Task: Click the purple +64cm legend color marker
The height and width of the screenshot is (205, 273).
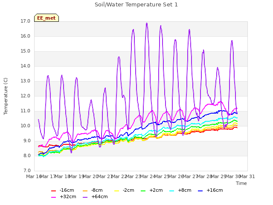Action: [x=85, y=197]
